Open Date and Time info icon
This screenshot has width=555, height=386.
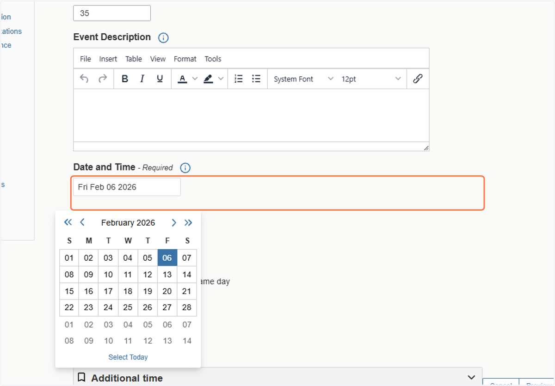(185, 168)
